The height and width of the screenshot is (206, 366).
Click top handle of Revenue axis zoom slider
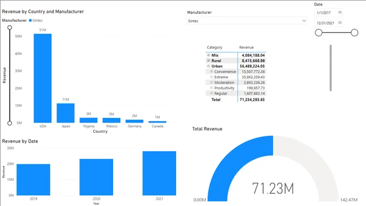(x=10, y=27)
